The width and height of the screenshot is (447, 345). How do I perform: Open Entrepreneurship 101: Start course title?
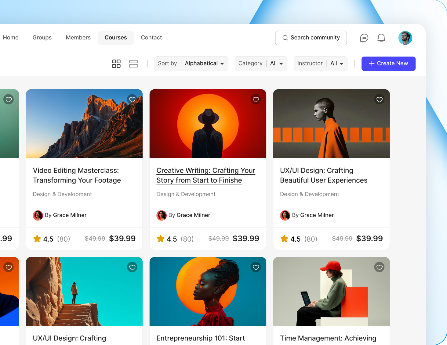tap(201, 338)
